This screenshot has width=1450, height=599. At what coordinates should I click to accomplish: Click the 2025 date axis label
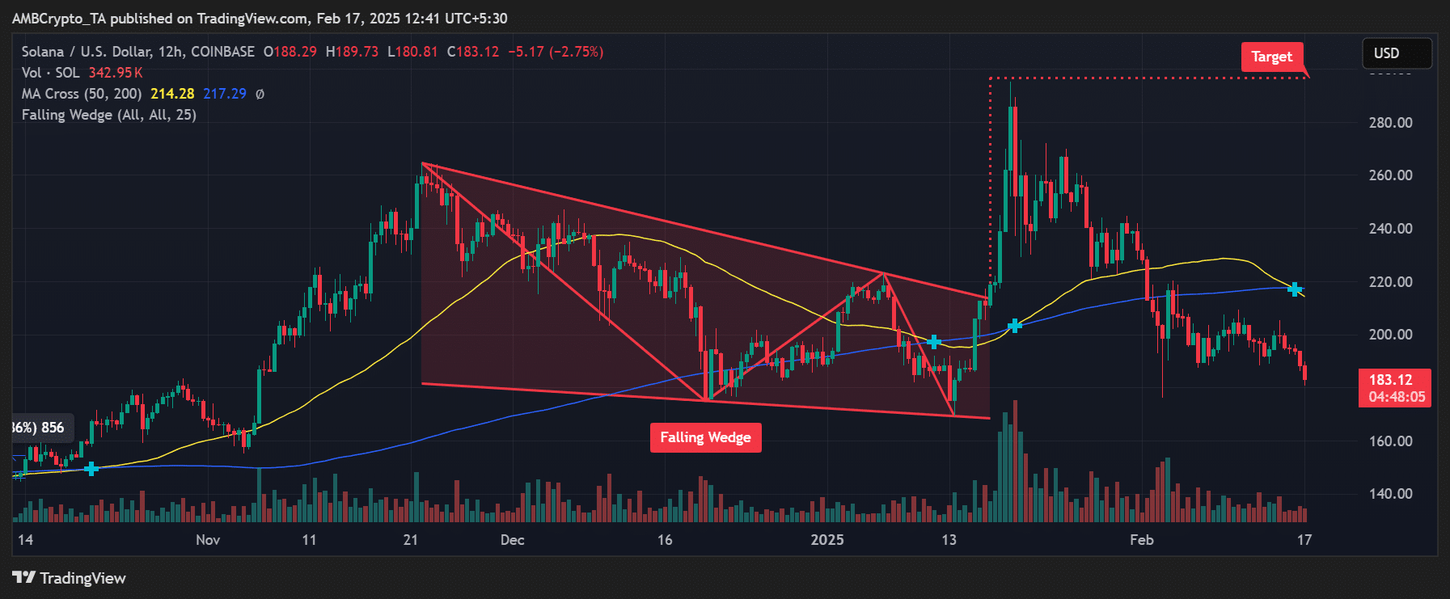[x=827, y=540]
